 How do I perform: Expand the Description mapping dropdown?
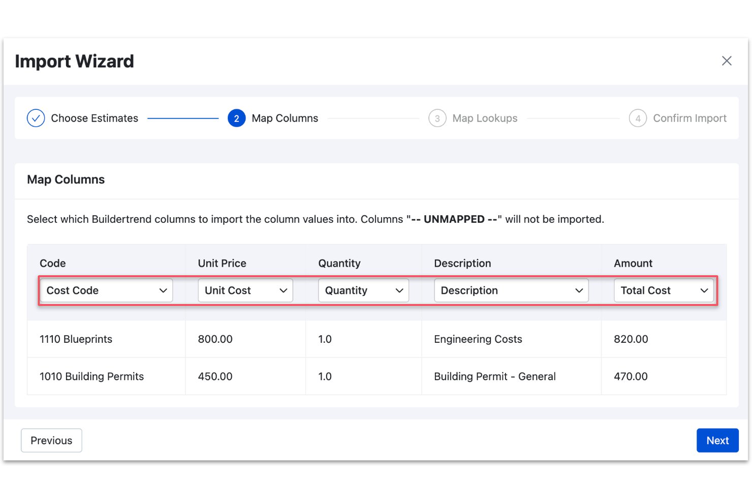(511, 290)
